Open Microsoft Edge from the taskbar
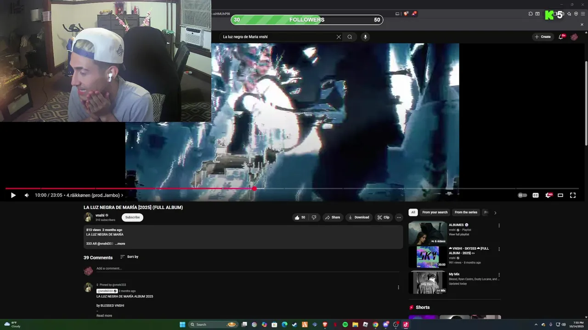This screenshot has height=330, width=588. (284, 324)
